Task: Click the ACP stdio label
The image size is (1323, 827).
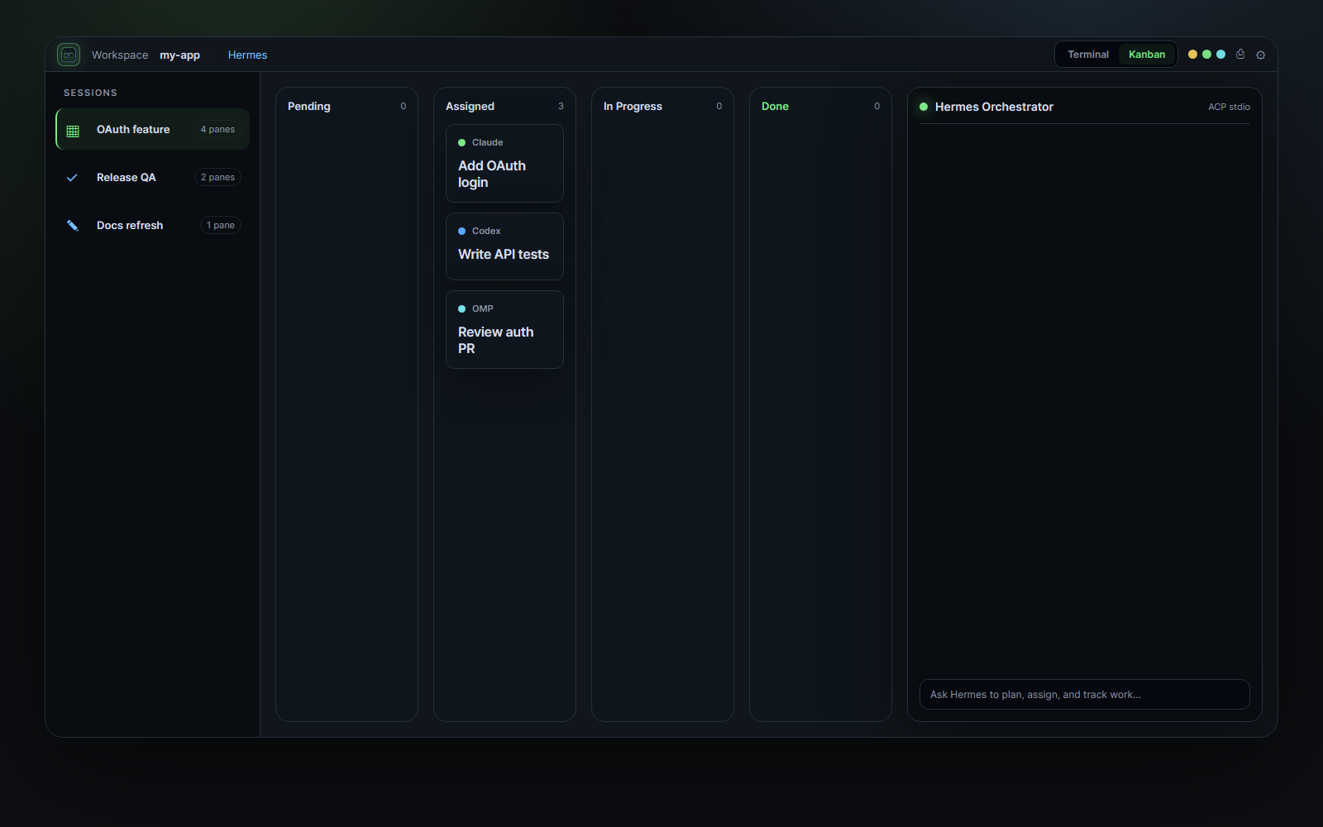Action: point(1229,108)
